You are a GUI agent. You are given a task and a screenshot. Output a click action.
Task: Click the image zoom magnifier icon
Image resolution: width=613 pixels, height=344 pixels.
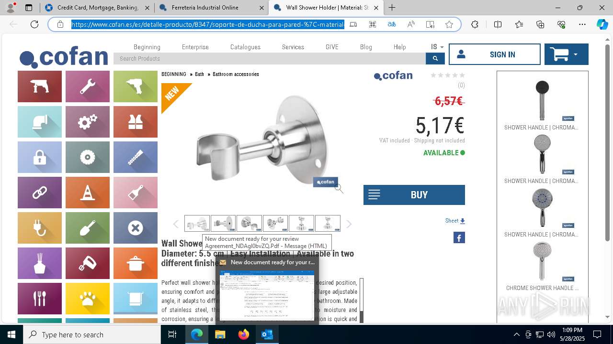(339, 189)
